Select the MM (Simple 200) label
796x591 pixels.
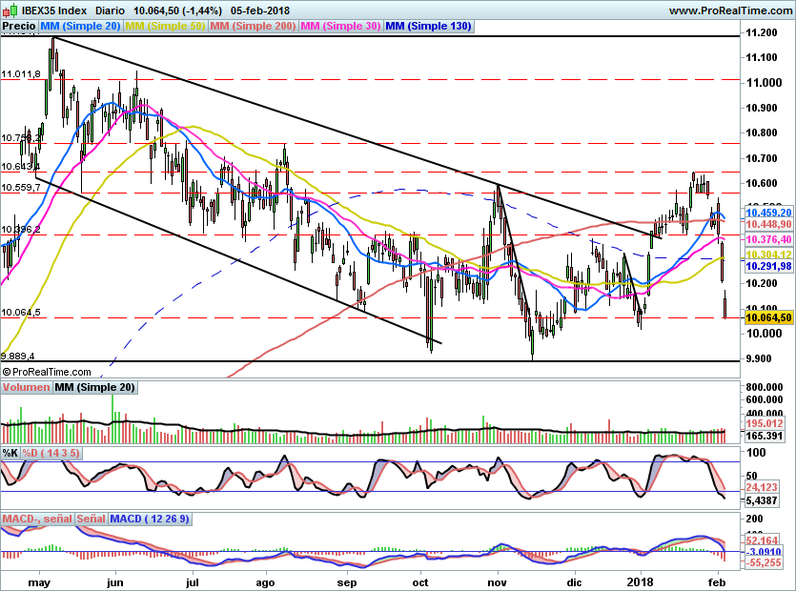(x=253, y=26)
